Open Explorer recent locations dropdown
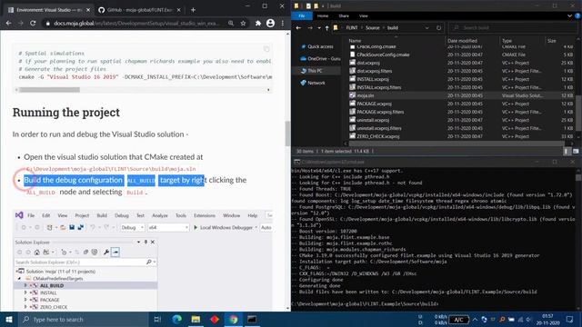582x327 pixels. [319, 28]
